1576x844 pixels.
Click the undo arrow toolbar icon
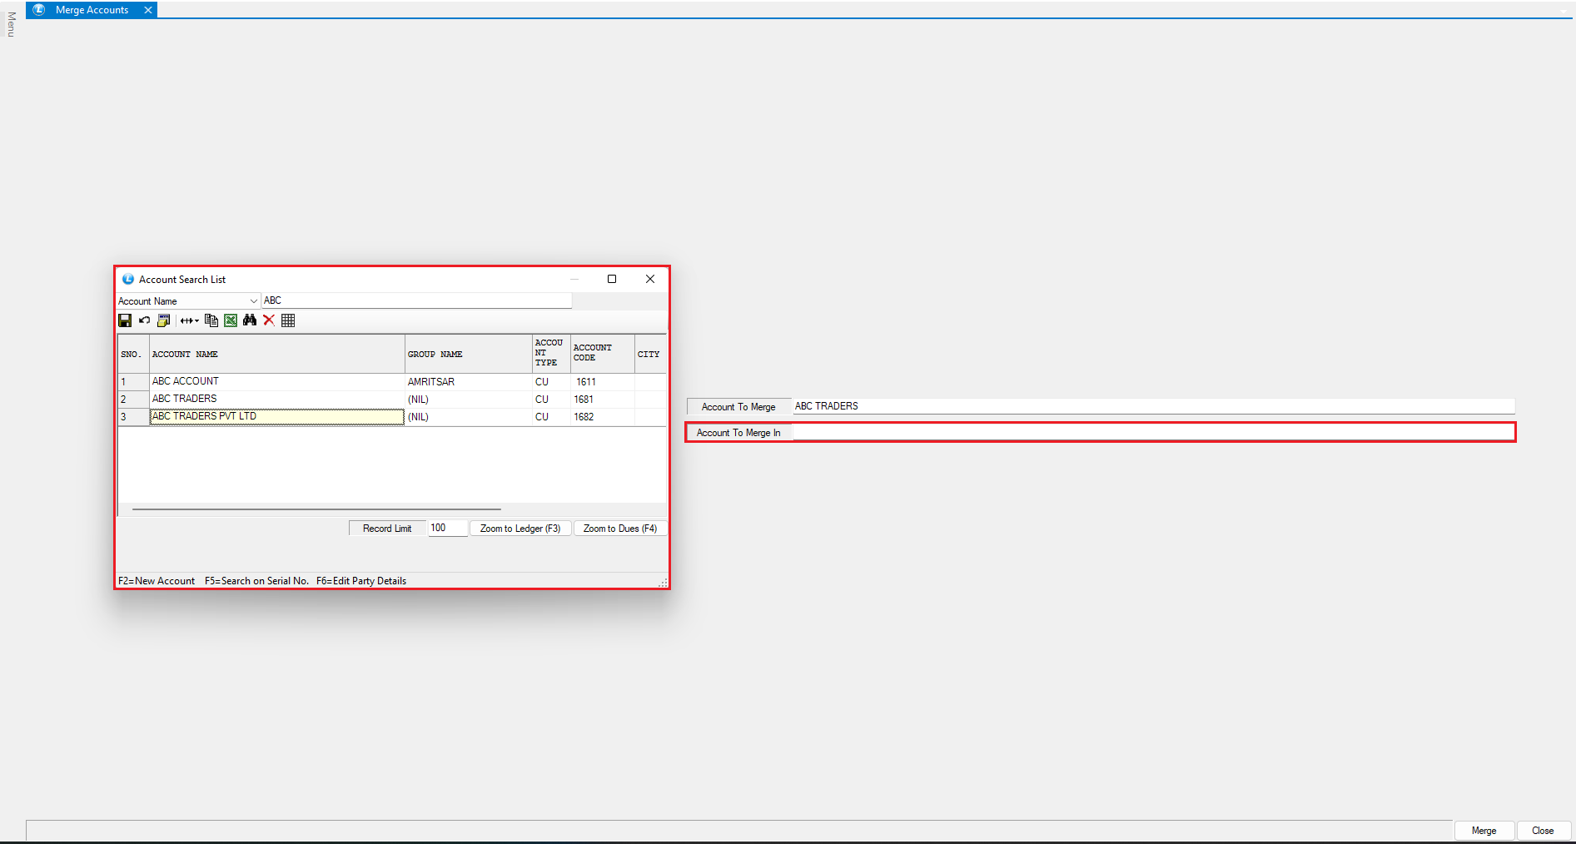coord(144,320)
